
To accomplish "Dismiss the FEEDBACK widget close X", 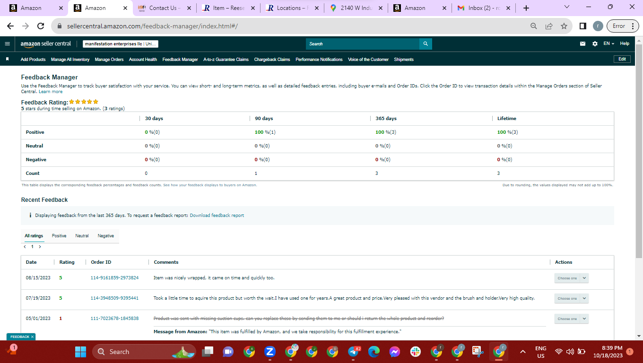I will [x=33, y=337].
